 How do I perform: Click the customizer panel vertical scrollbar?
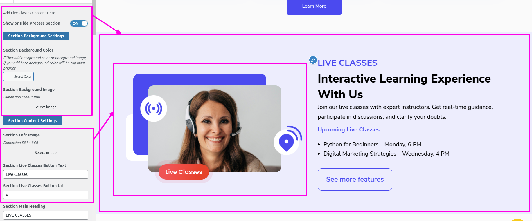point(94,17)
